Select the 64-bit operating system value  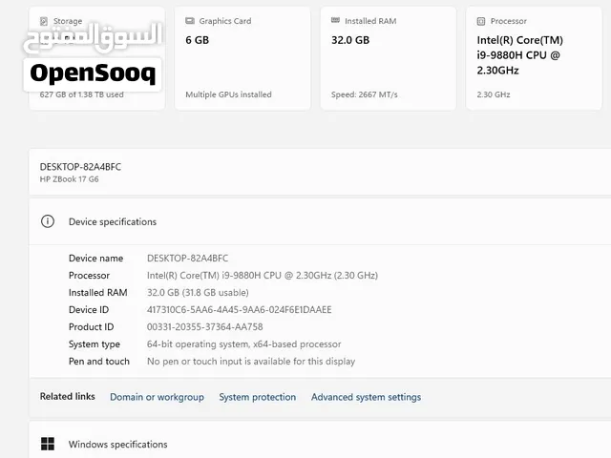244,343
